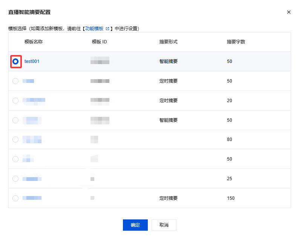Click the 模板 ID column header
The height and width of the screenshot is (239, 299).
100,42
